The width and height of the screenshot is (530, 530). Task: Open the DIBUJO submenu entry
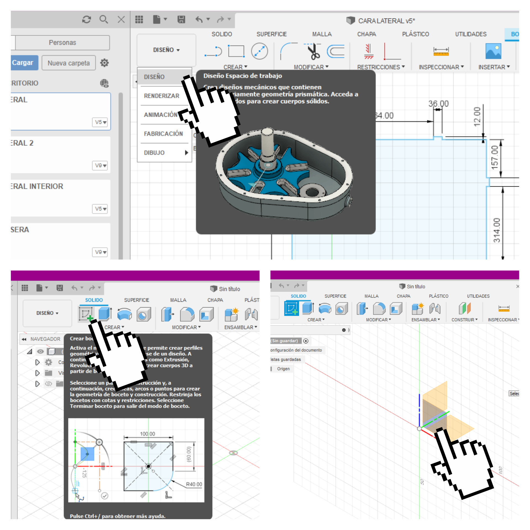[x=165, y=153]
